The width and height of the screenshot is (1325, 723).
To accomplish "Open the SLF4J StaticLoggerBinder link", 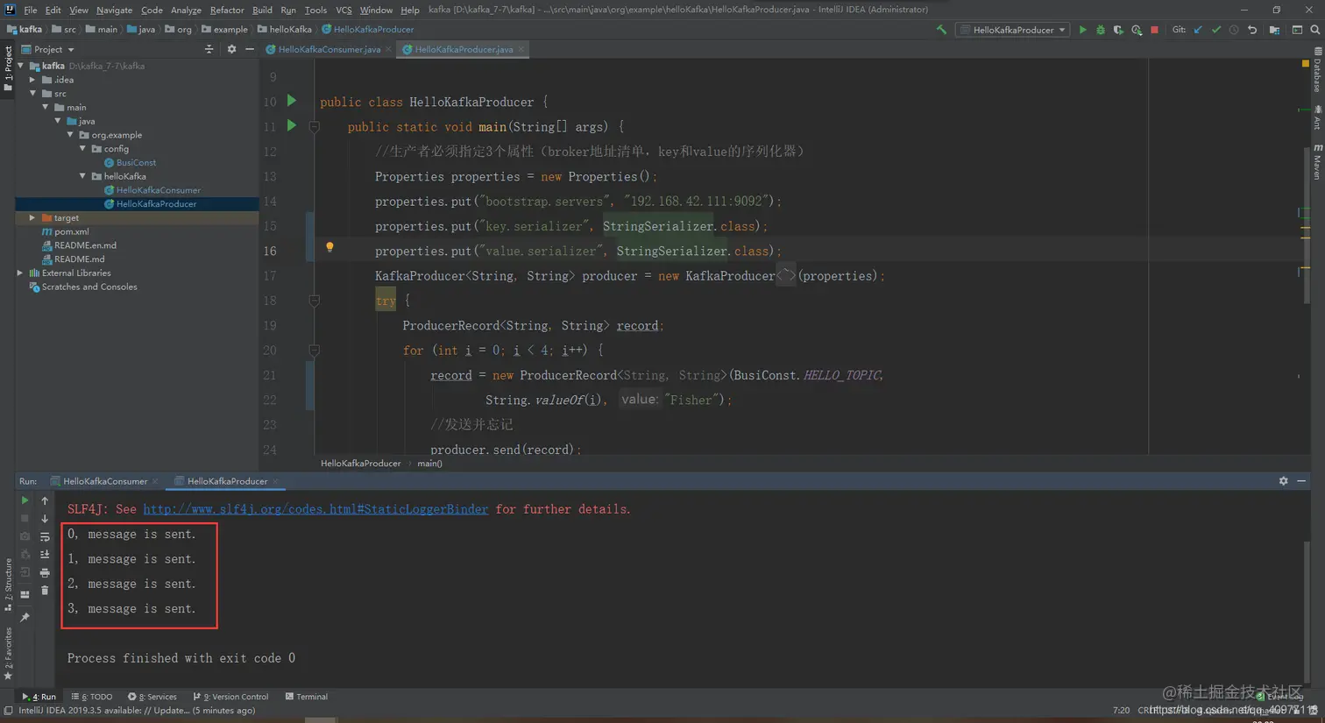I will tap(315, 509).
